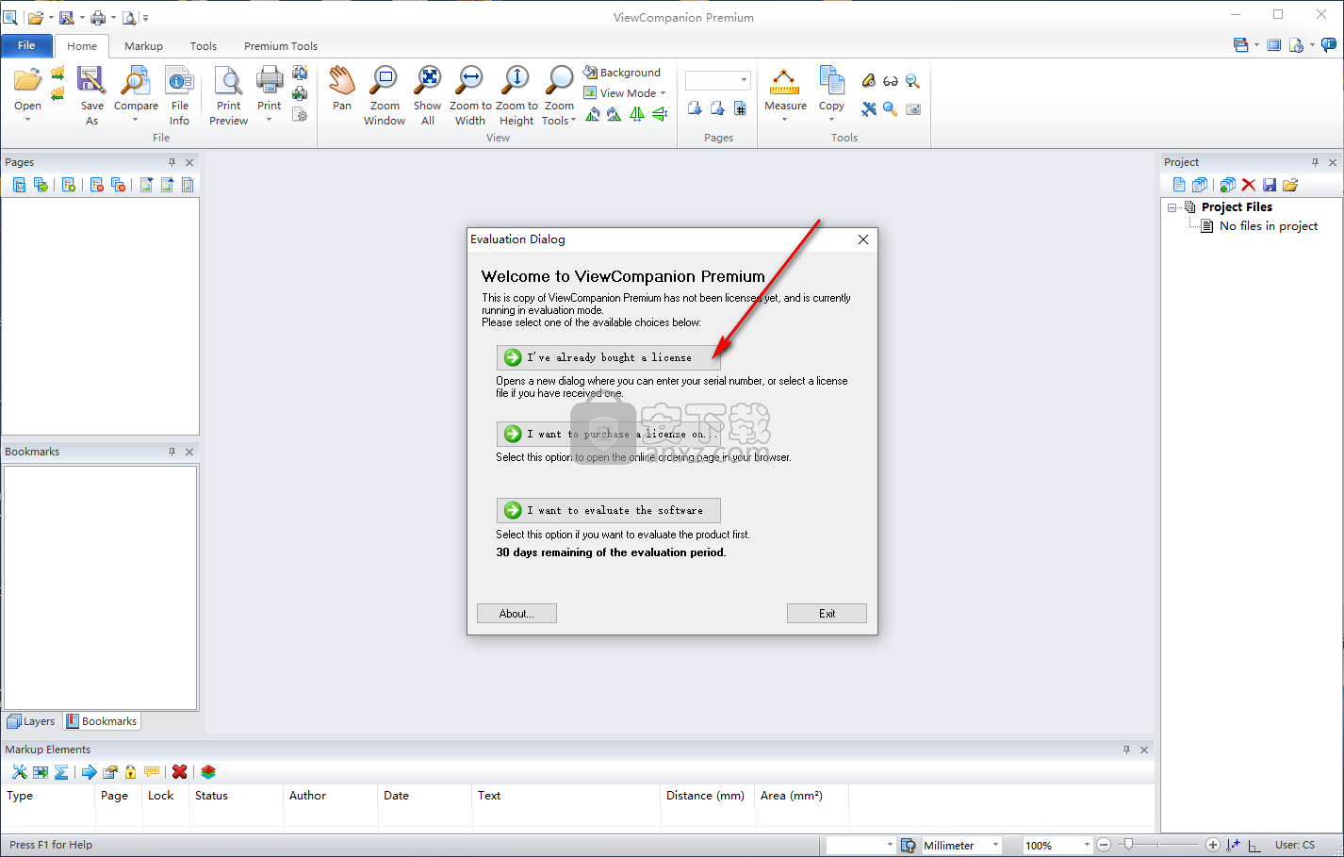Image resolution: width=1344 pixels, height=857 pixels.
Task: Zoom to Width of the page
Action: coord(470,81)
